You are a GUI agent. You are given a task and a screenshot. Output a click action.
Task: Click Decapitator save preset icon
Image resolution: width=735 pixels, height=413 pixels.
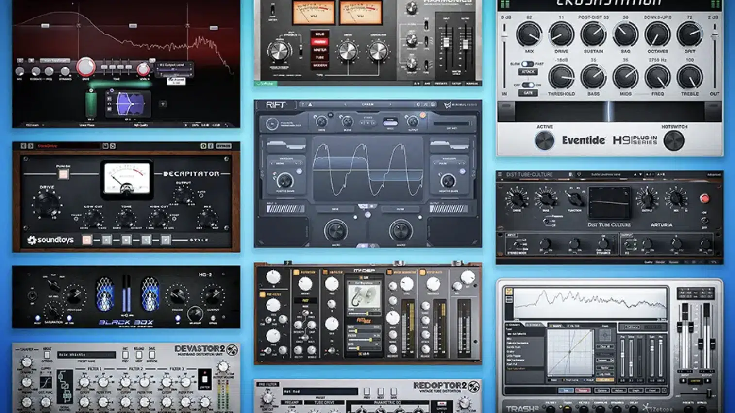click(105, 146)
